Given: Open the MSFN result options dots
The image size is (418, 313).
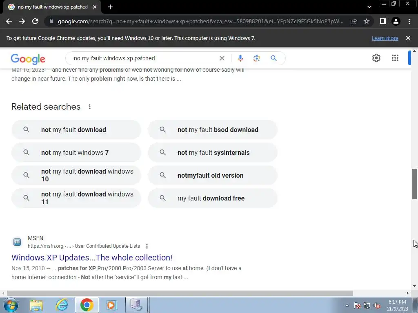Looking at the screenshot, I should (x=147, y=246).
